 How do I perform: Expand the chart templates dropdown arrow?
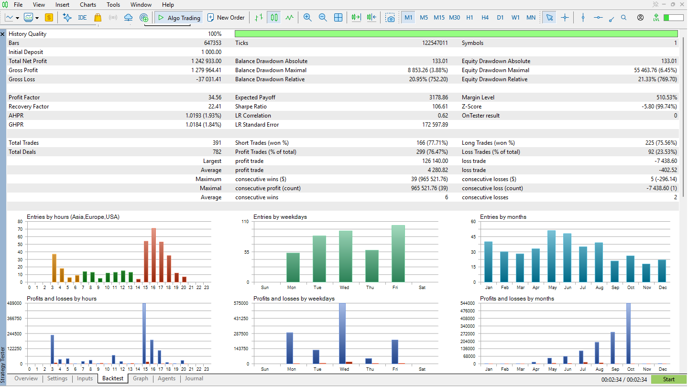pyautogui.click(x=37, y=18)
